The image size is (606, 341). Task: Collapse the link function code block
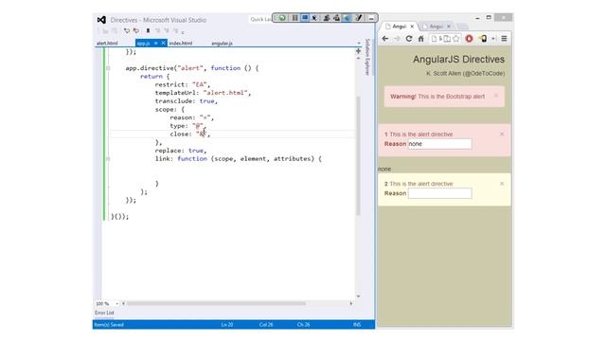(x=108, y=159)
